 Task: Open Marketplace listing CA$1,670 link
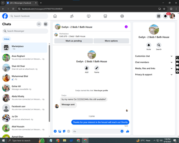click(x=72, y=36)
